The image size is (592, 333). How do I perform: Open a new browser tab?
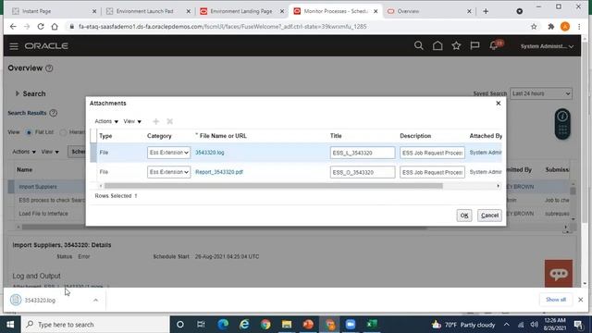[486, 11]
